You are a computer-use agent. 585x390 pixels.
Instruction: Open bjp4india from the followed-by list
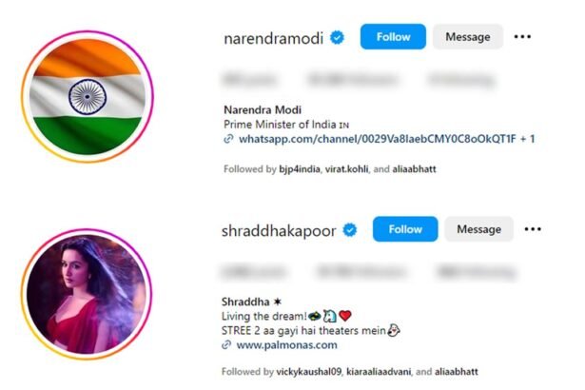tap(300, 169)
